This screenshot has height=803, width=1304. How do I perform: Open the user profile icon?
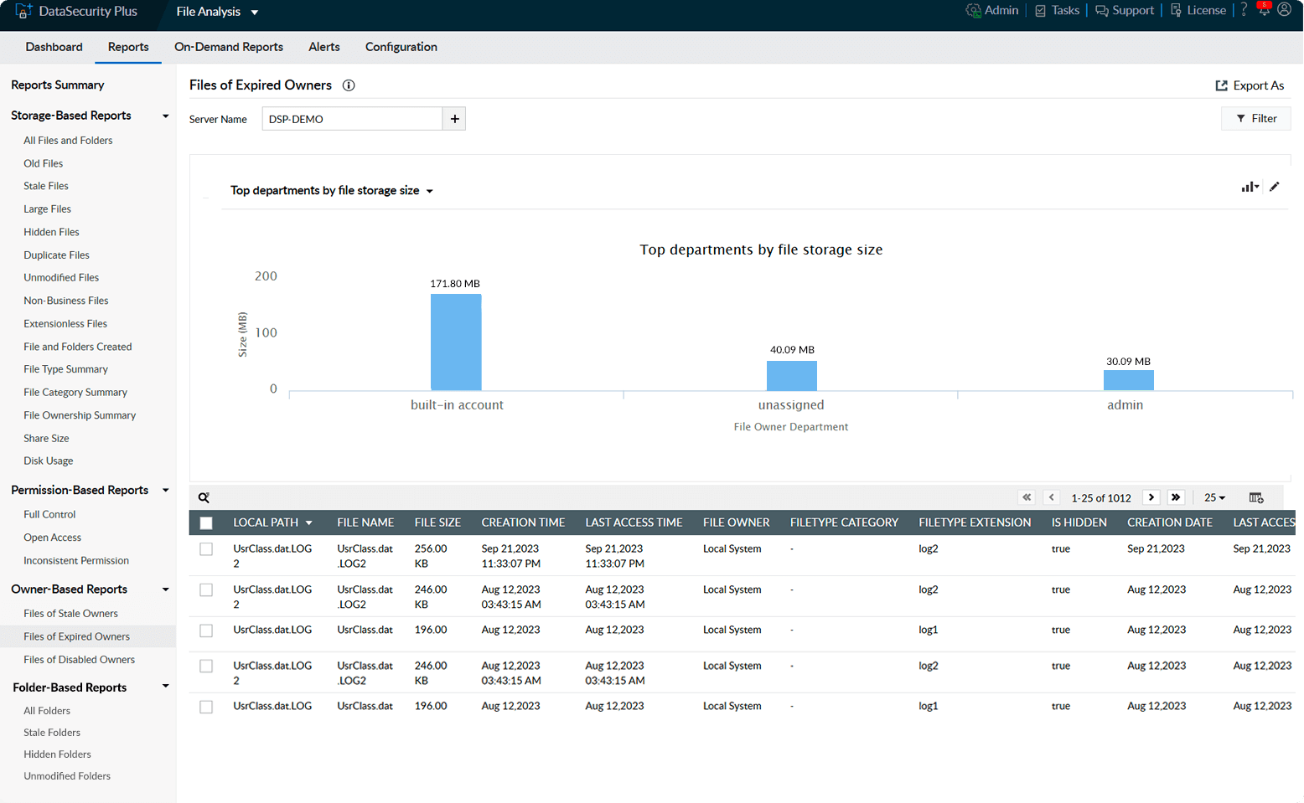point(1284,10)
